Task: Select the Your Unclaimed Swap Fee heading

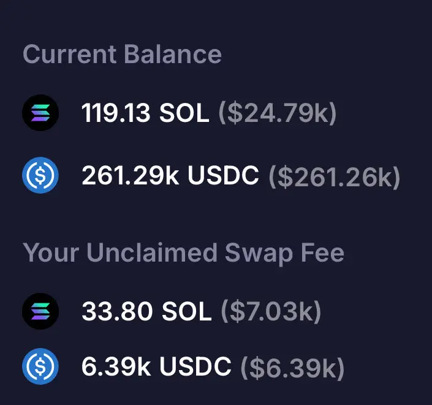Action: [x=183, y=252]
